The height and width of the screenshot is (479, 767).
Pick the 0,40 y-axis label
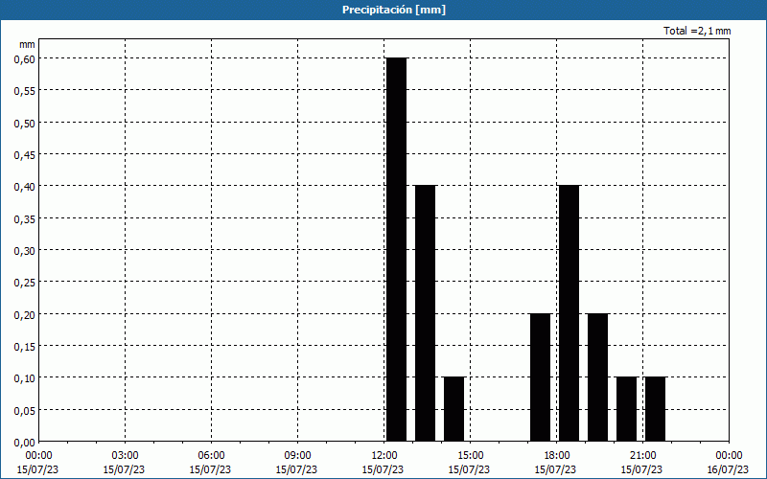tap(25, 187)
